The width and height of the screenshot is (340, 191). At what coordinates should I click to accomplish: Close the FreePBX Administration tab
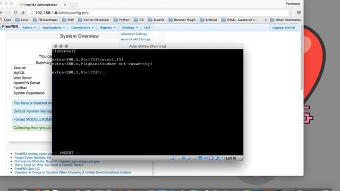tap(65, 5)
